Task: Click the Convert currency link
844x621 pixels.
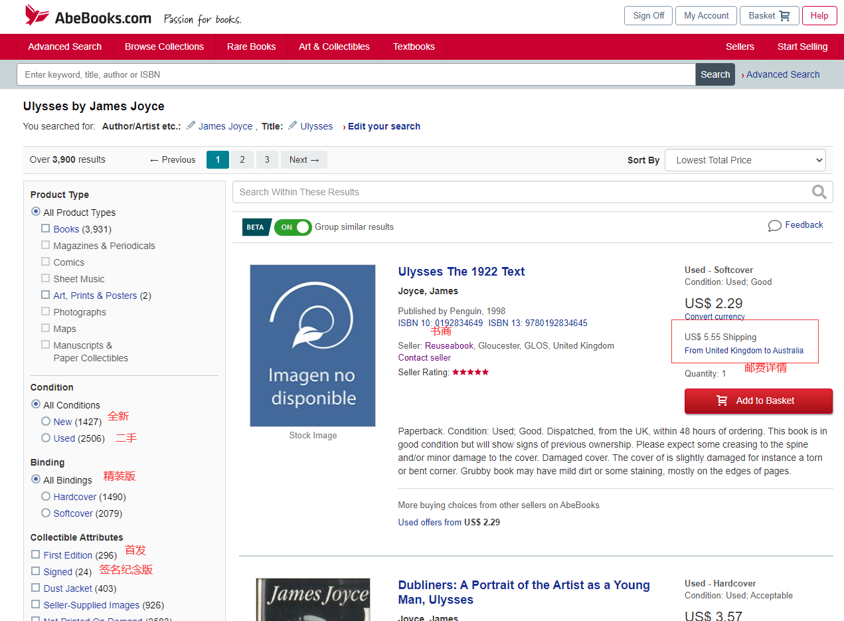Action: coord(715,317)
